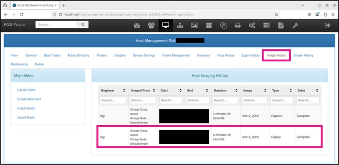The image size is (339, 165).
Task: Open the Printers icon in navbar
Action: [238, 25]
